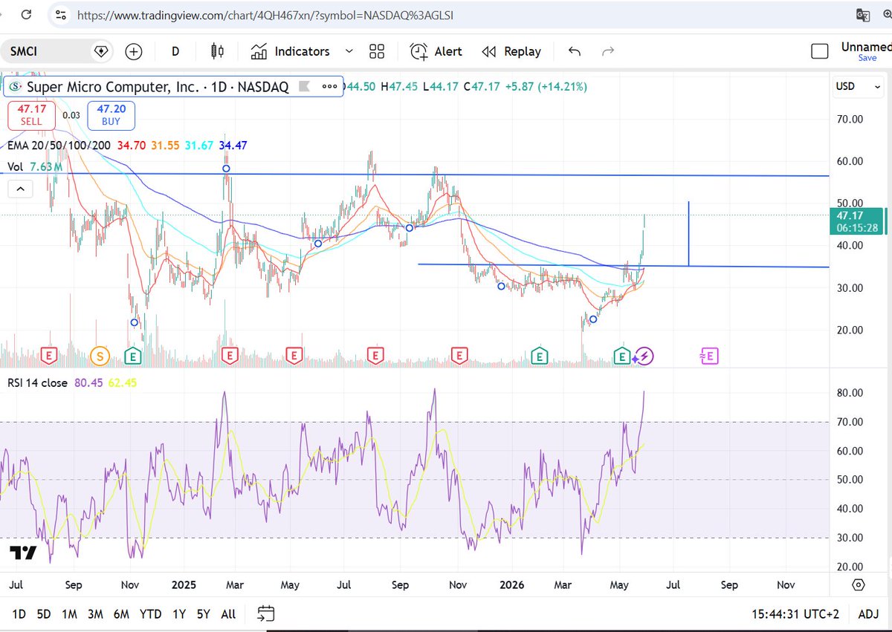The image size is (892, 632).
Task: Open the Unnamed layout name menu
Action: pyautogui.click(x=866, y=46)
